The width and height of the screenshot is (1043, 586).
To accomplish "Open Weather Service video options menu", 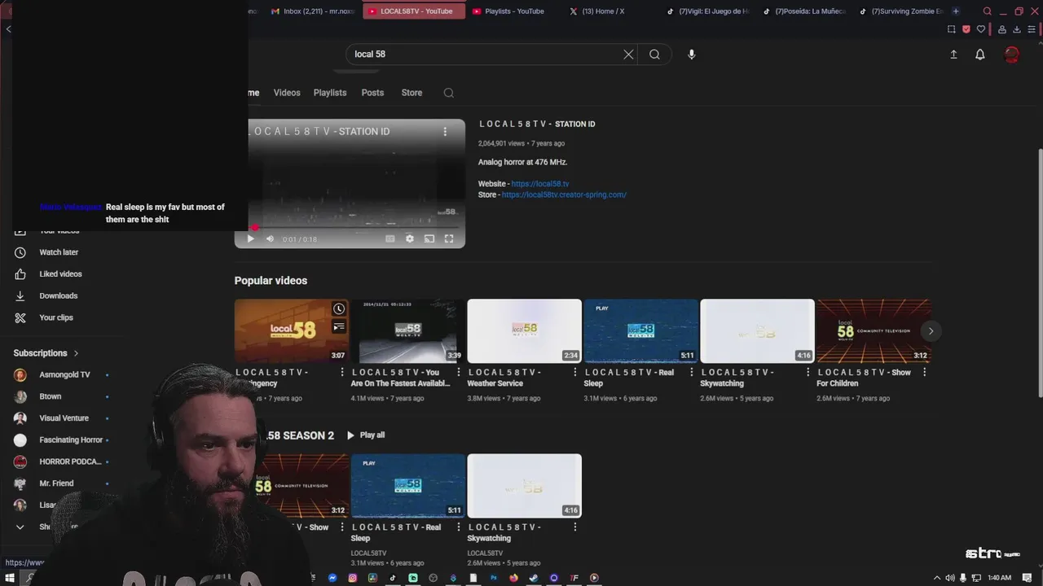I will click(575, 372).
